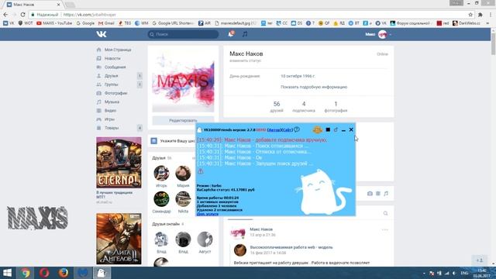Viewport: 496px width, 279px height.
Task: Click the video attach icon in post box
Action: click(x=378, y=194)
